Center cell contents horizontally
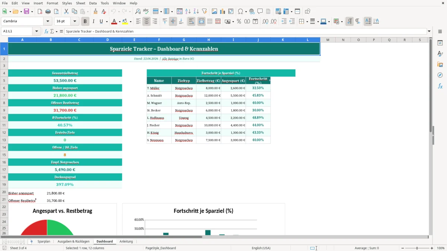 (146, 22)
